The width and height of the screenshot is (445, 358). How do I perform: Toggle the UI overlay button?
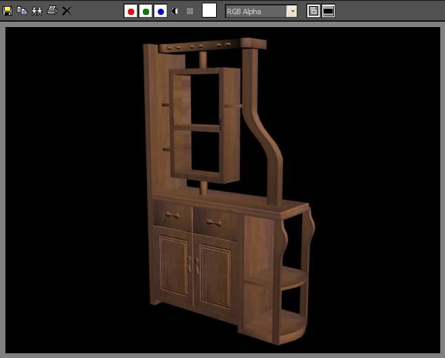314,11
